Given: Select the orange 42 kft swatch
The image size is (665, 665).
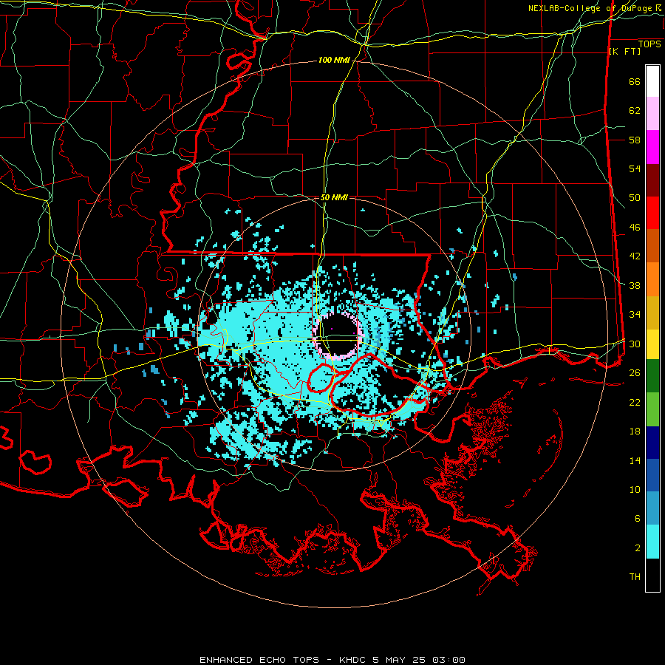Looking at the screenshot, I should (x=652, y=279).
